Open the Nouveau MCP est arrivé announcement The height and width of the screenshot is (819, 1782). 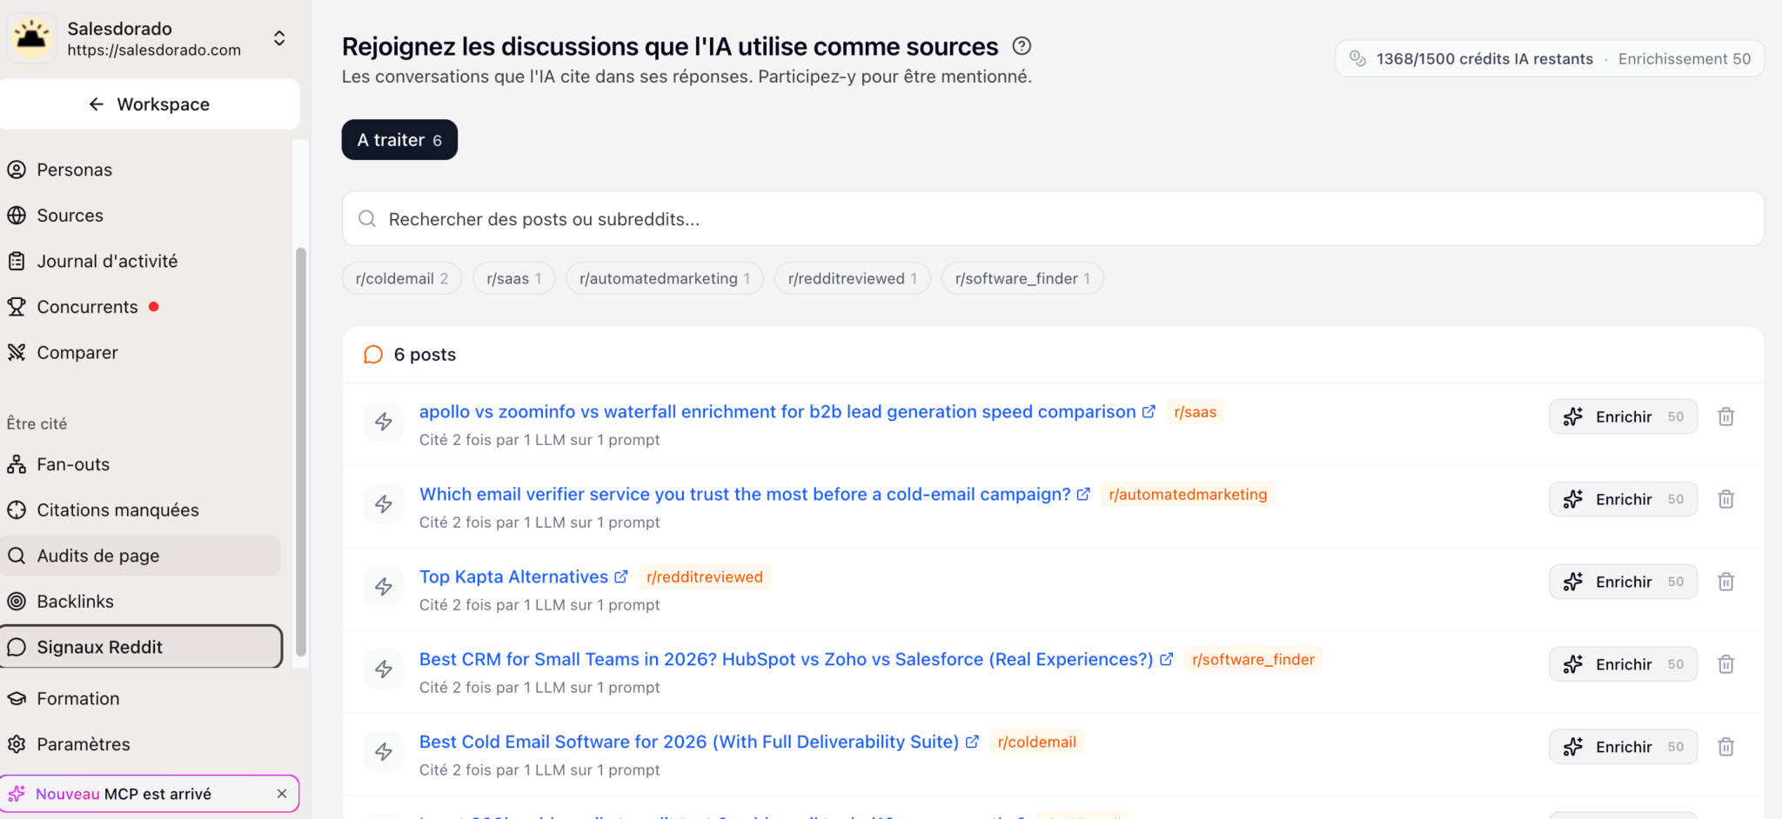(124, 794)
